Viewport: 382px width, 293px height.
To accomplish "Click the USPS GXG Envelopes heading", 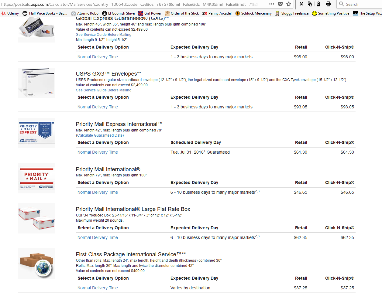I will click(x=108, y=74).
